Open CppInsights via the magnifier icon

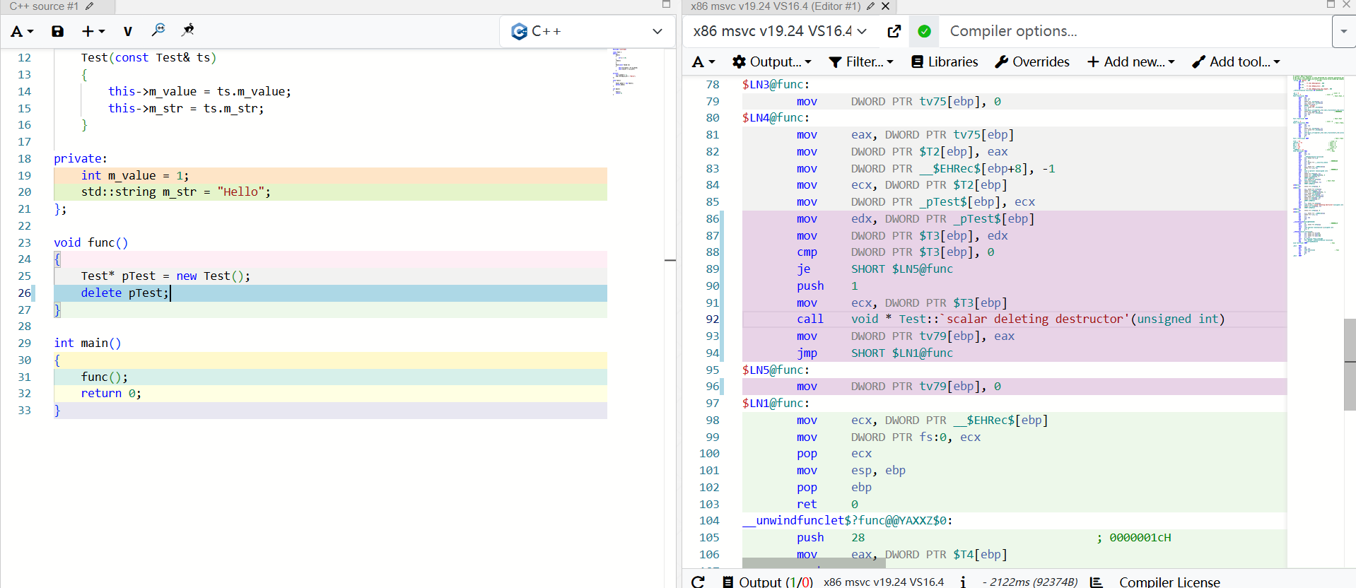(158, 30)
